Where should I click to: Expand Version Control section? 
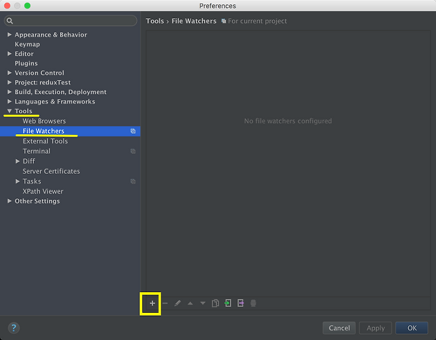tap(10, 73)
